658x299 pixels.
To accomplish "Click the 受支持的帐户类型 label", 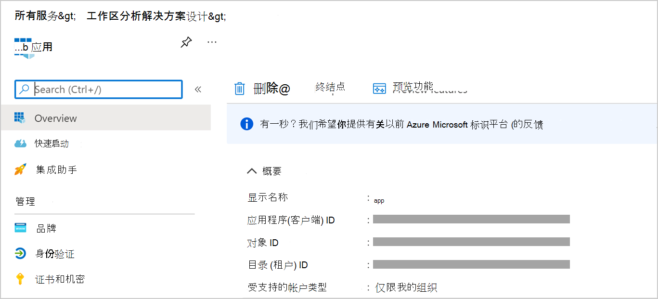I will pyautogui.click(x=287, y=287).
